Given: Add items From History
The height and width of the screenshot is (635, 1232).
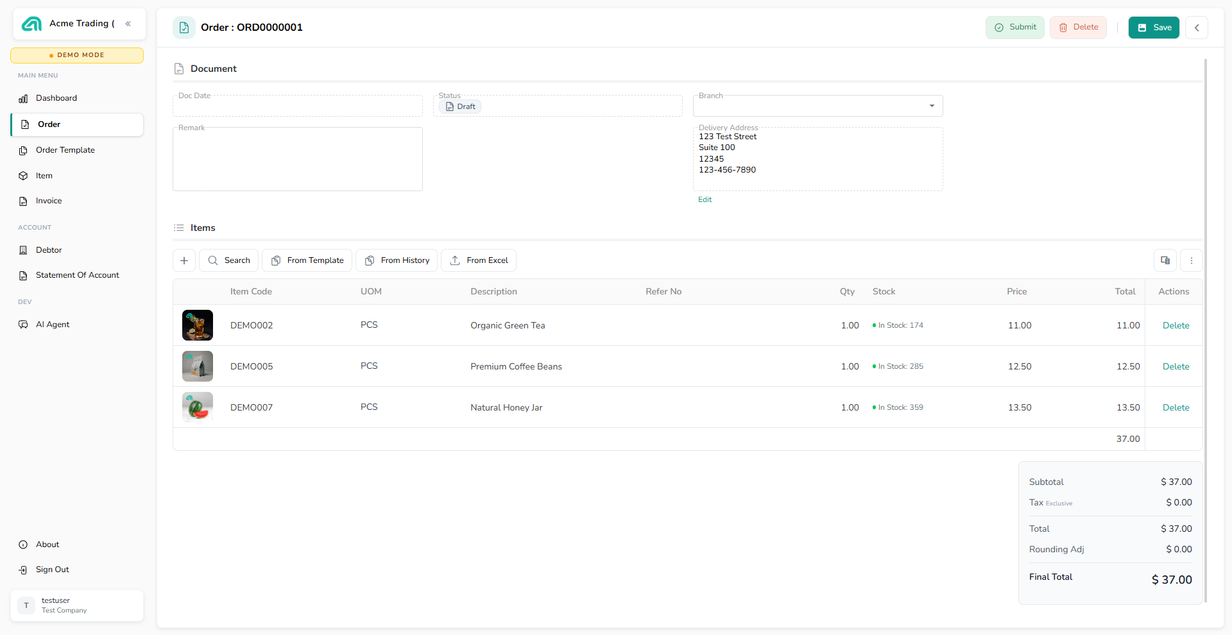Looking at the screenshot, I should (x=397, y=260).
